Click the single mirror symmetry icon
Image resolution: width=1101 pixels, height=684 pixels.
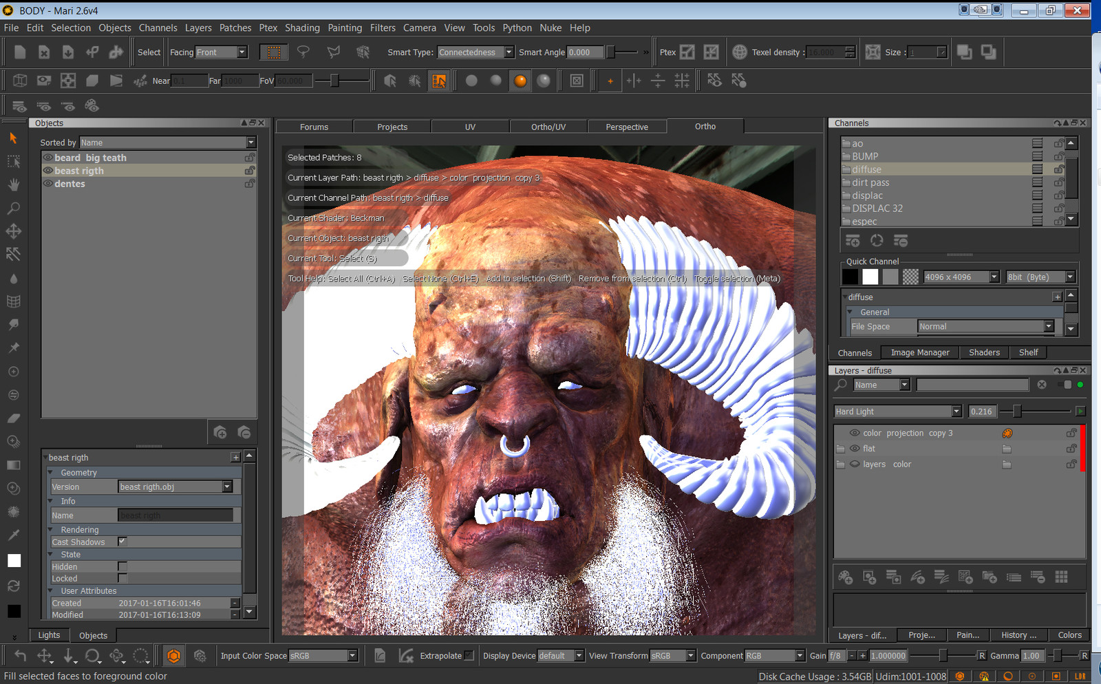pyautogui.click(x=634, y=81)
